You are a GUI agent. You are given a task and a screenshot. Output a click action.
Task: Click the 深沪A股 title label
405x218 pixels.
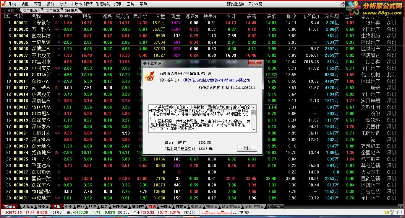coord(255,4)
